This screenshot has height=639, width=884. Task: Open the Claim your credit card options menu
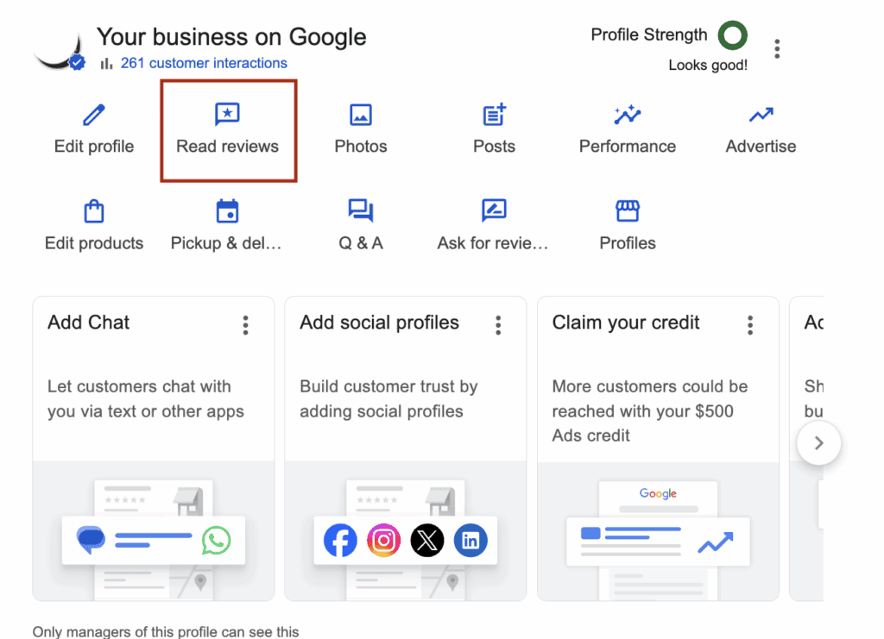point(750,325)
